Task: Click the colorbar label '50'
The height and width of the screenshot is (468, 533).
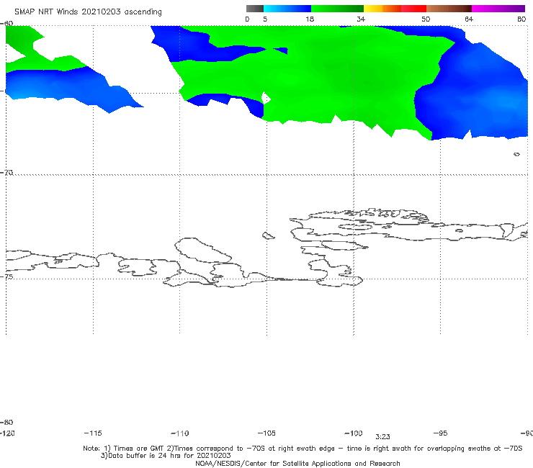Action: pos(426,19)
